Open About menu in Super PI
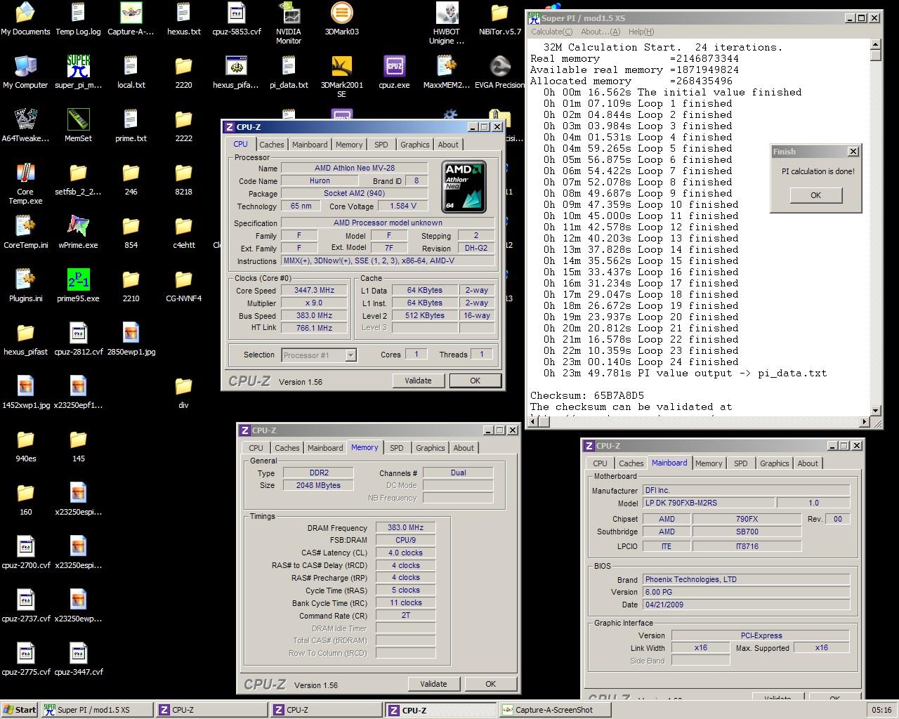The width and height of the screenshot is (899, 719). tap(601, 32)
